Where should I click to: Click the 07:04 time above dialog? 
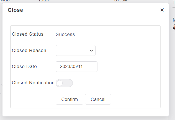tap(120, 1)
